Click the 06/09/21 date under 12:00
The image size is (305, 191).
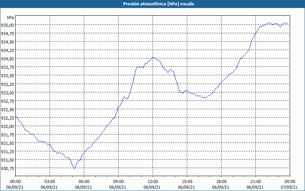click(x=152, y=187)
